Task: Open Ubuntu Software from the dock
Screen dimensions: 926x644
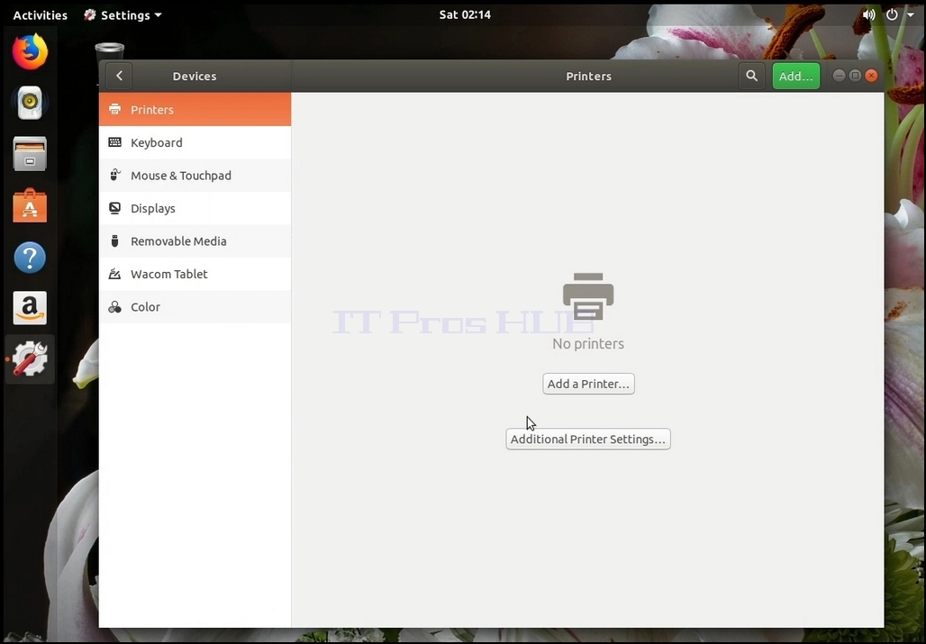Action: tap(30, 205)
